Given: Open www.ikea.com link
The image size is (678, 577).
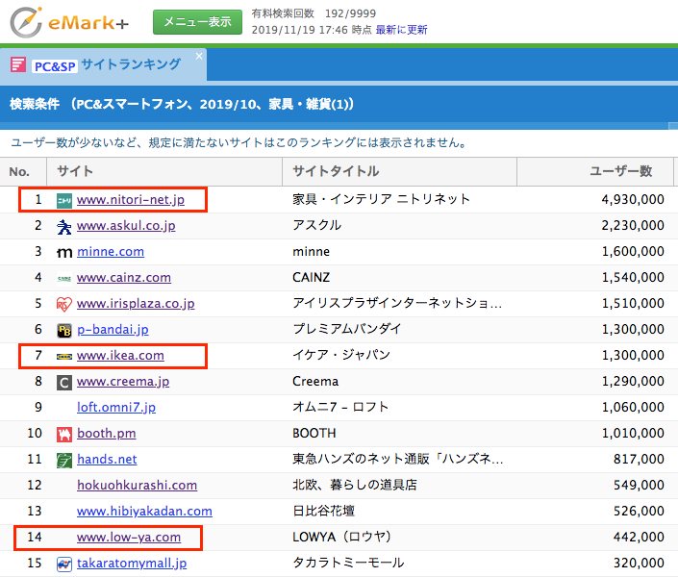Looking at the screenshot, I should click(x=120, y=356).
